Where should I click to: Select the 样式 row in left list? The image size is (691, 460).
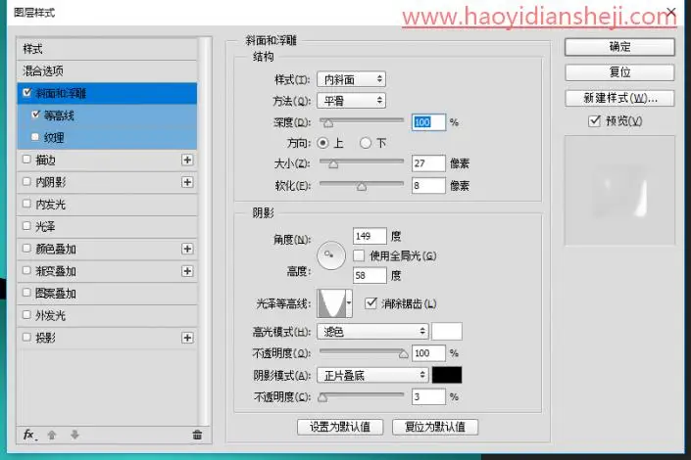(x=107, y=49)
